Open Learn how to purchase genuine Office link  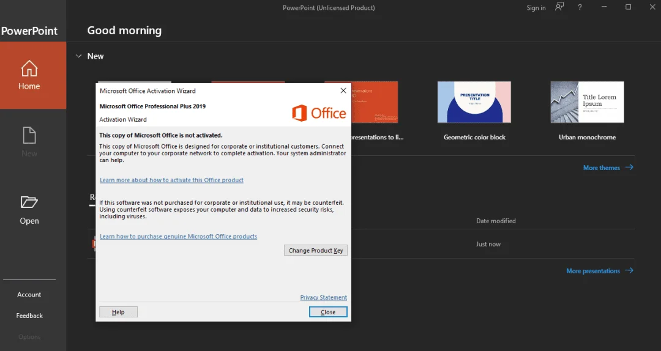coord(178,237)
